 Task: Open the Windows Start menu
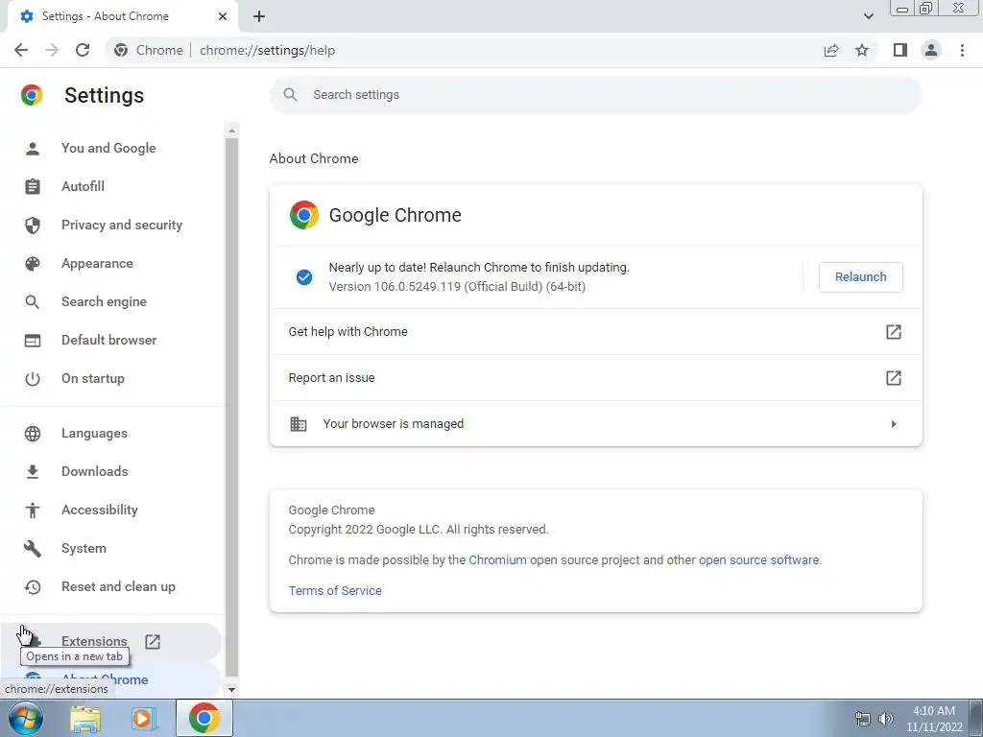pyautogui.click(x=25, y=718)
